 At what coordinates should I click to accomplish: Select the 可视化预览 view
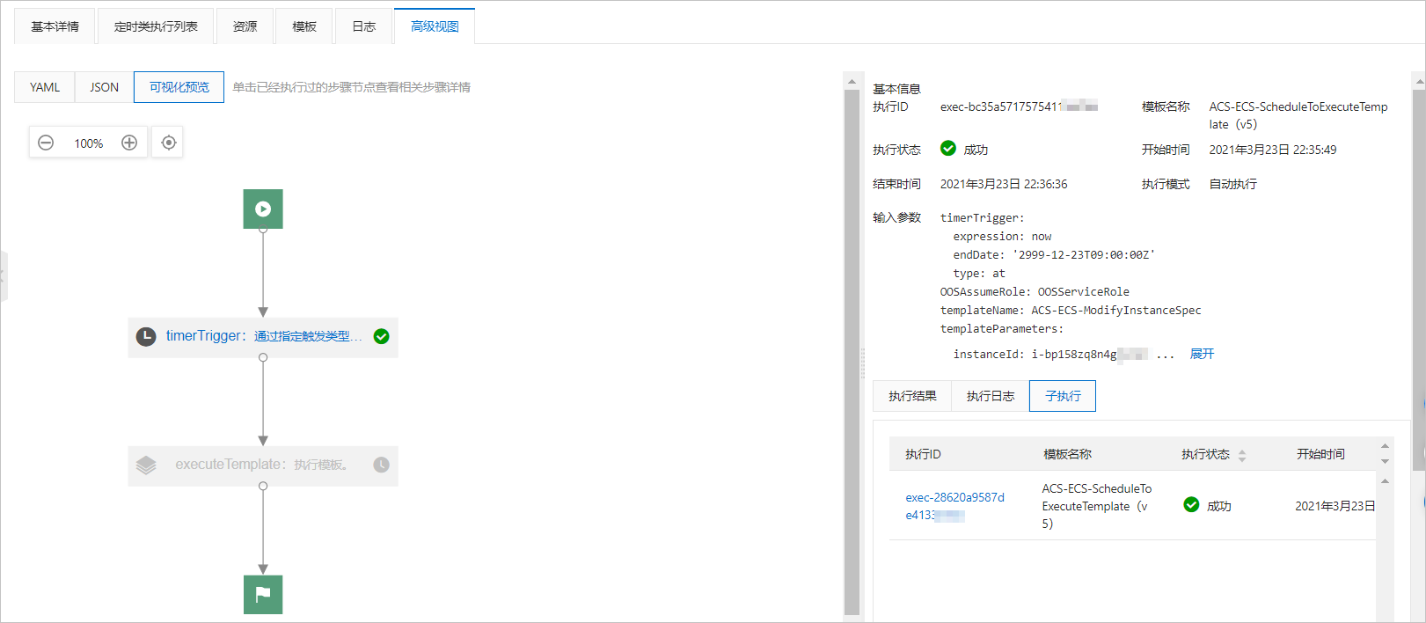(179, 87)
